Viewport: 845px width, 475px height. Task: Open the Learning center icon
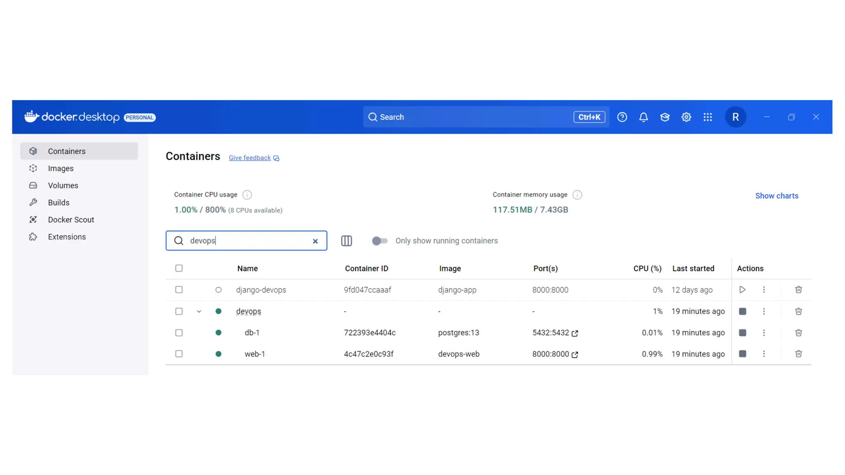click(x=665, y=117)
